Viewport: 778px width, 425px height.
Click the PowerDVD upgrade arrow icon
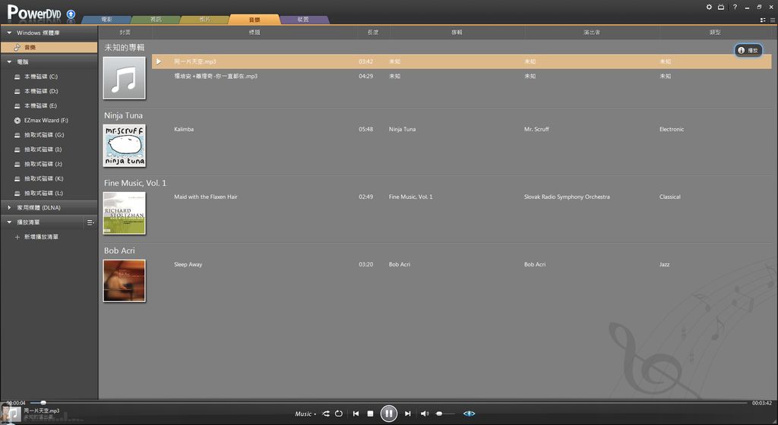click(x=71, y=14)
